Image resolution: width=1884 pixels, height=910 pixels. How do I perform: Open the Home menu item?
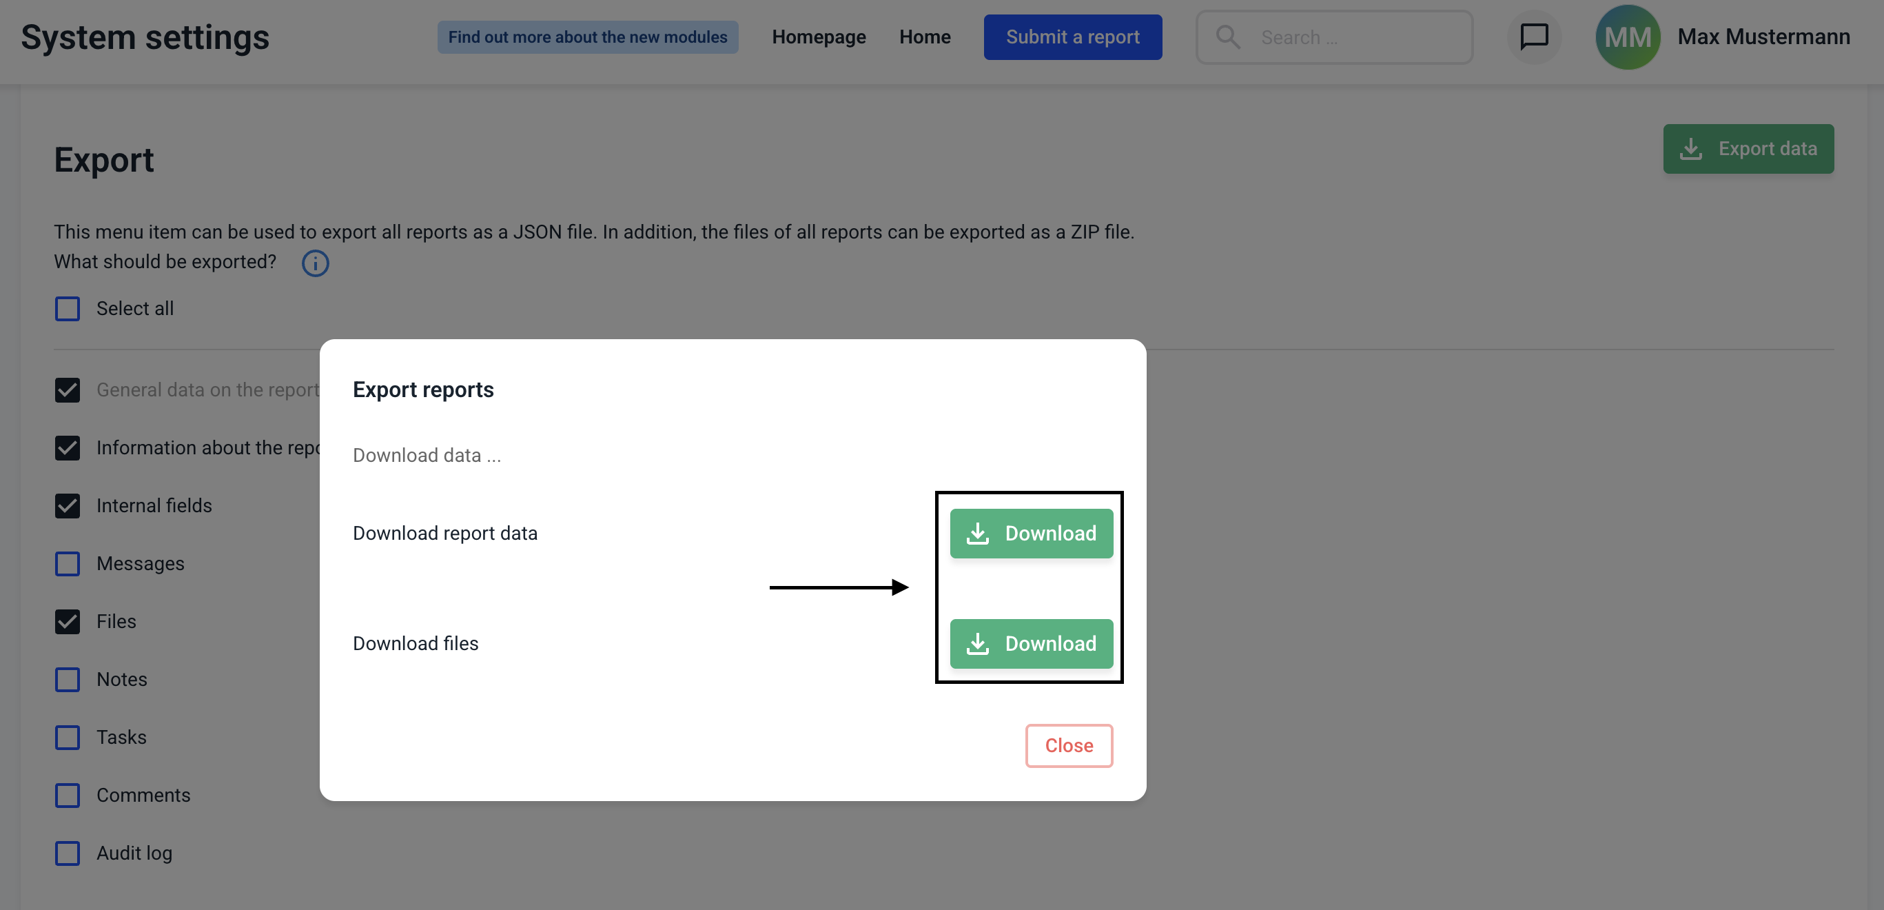click(925, 37)
